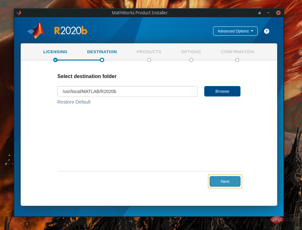Viewport: 302px width, 230px height.
Task: Click the Destination progress step circle
Action: pyautogui.click(x=102, y=60)
